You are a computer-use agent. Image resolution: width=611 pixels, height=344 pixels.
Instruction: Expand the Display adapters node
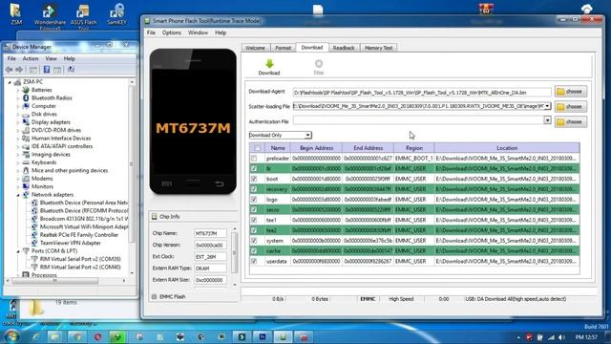point(18,122)
